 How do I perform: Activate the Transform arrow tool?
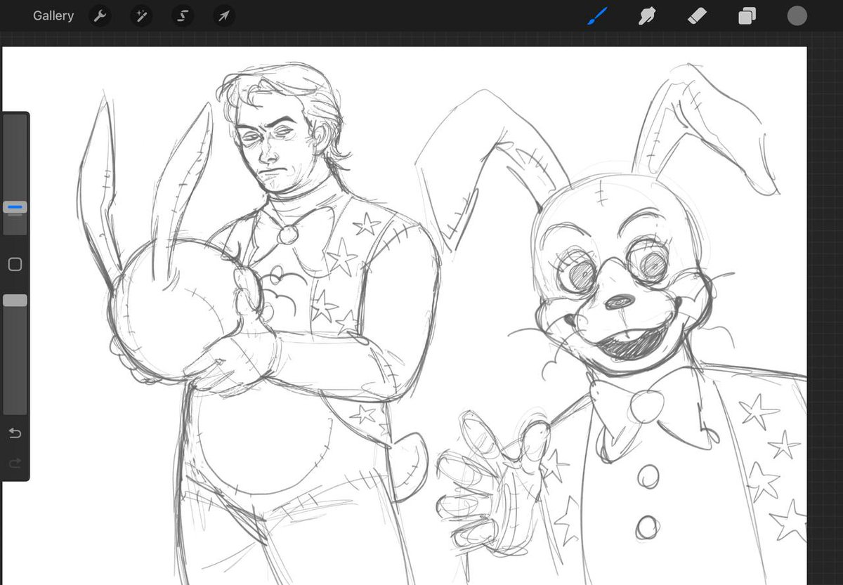(223, 15)
